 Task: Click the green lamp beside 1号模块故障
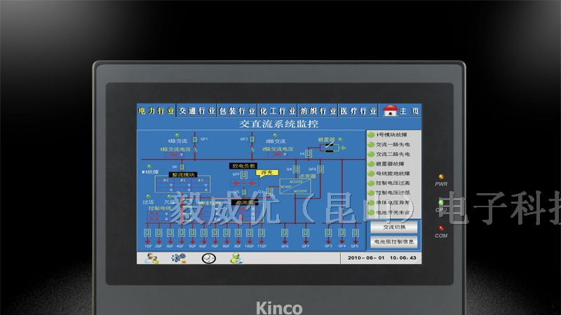tap(372, 135)
